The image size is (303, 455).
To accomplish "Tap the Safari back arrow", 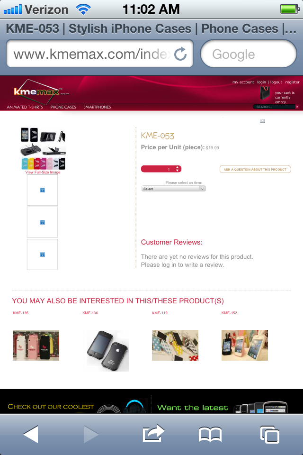I will [x=31, y=435].
